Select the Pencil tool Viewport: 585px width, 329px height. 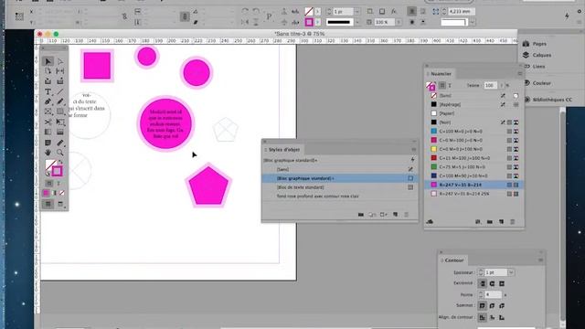pyautogui.click(x=60, y=101)
